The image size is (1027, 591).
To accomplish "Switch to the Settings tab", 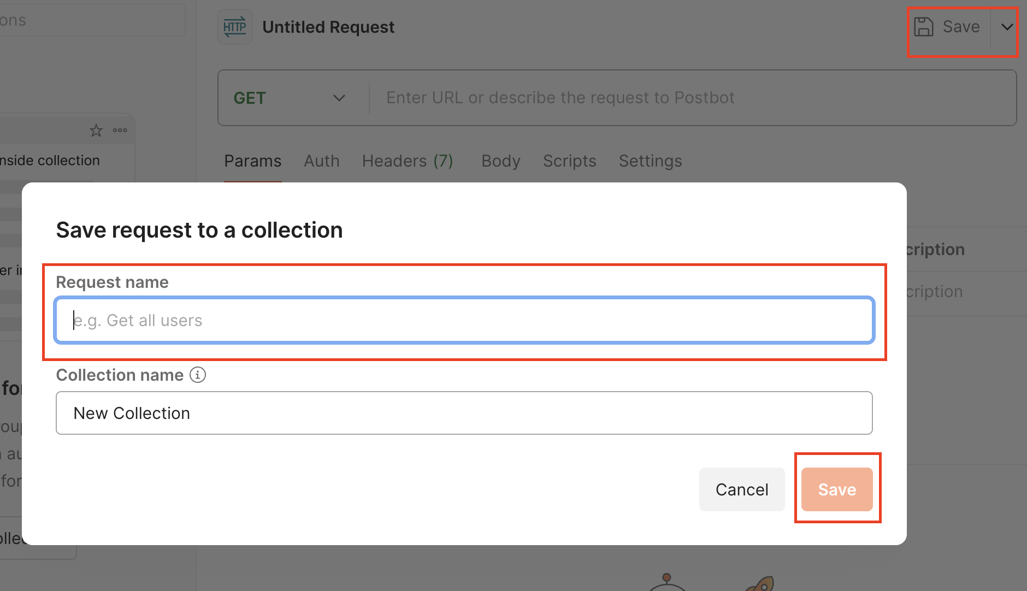I will coord(650,161).
